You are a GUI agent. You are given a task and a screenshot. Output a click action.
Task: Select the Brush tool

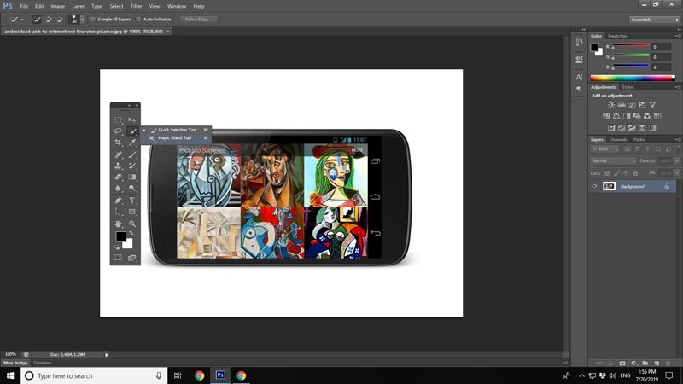click(x=132, y=154)
